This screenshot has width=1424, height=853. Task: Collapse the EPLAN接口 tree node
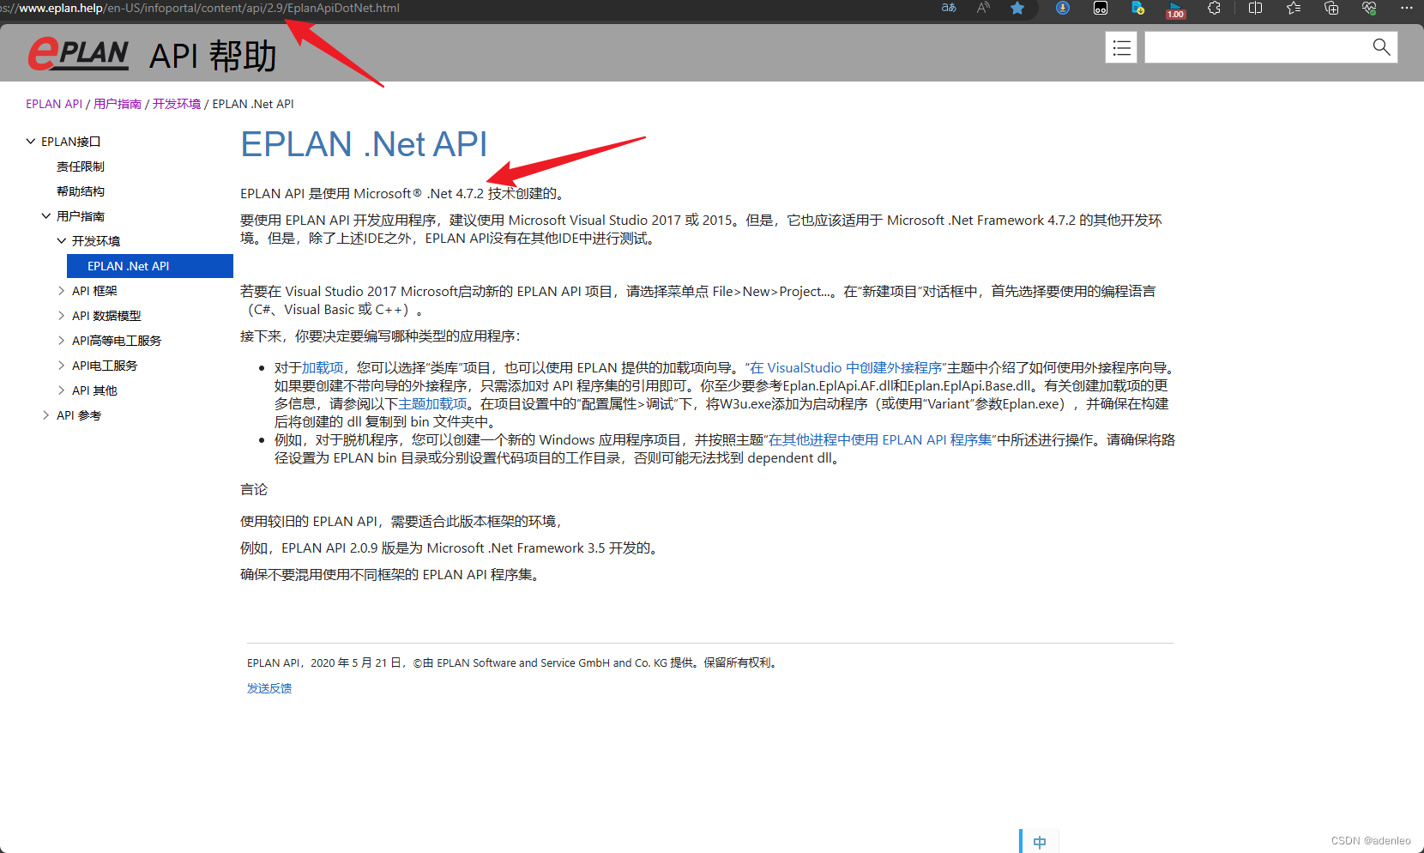31,142
